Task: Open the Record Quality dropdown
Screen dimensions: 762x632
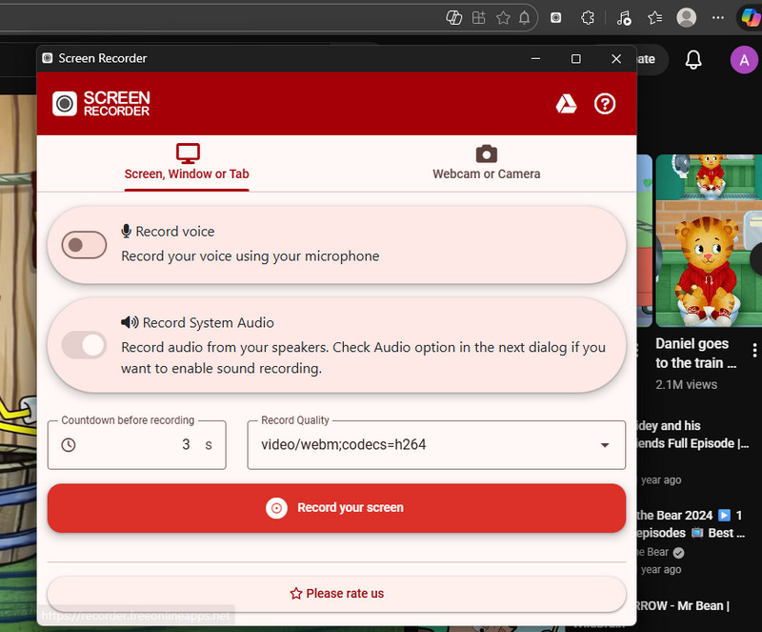Action: click(x=604, y=444)
